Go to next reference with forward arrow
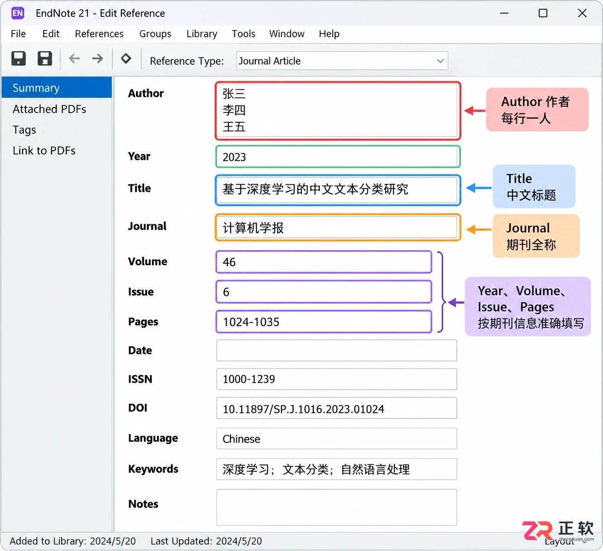This screenshot has height=551, width=603. point(97,58)
